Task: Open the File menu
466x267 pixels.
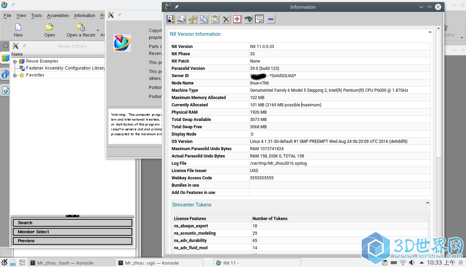Action: pyautogui.click(x=7, y=16)
